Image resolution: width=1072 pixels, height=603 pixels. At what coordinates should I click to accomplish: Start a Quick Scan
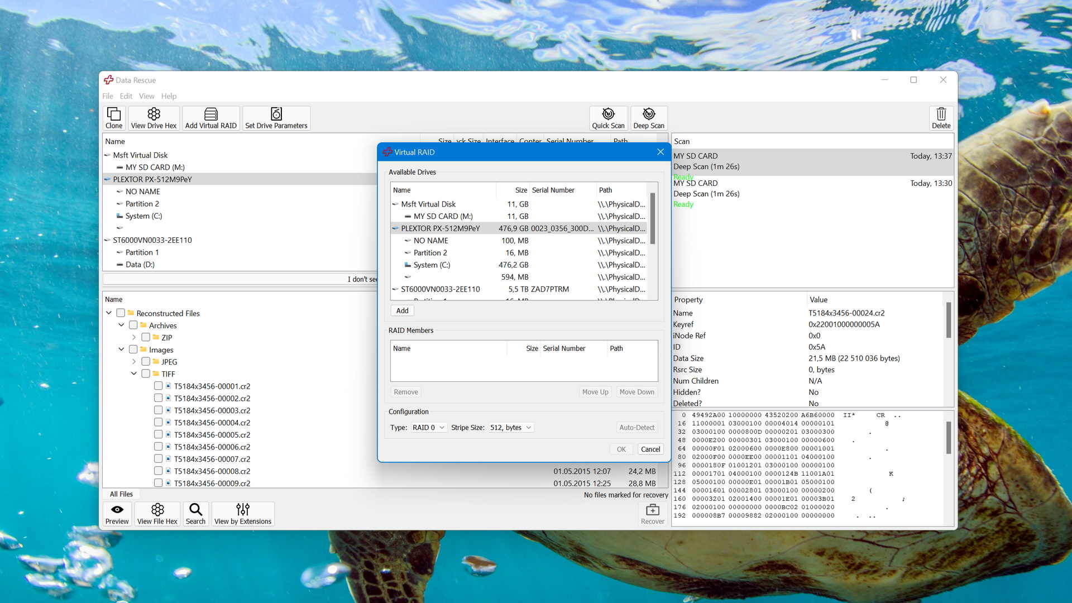click(608, 118)
